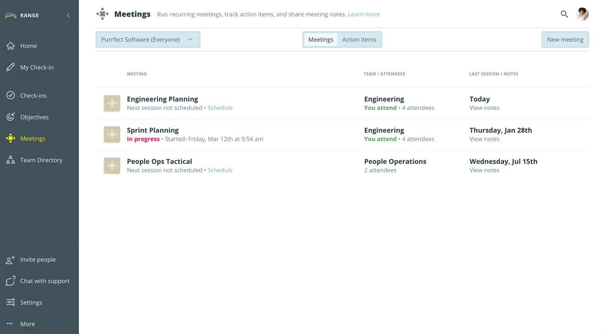Click the MEETING column header
605x334 pixels.
[x=137, y=74]
